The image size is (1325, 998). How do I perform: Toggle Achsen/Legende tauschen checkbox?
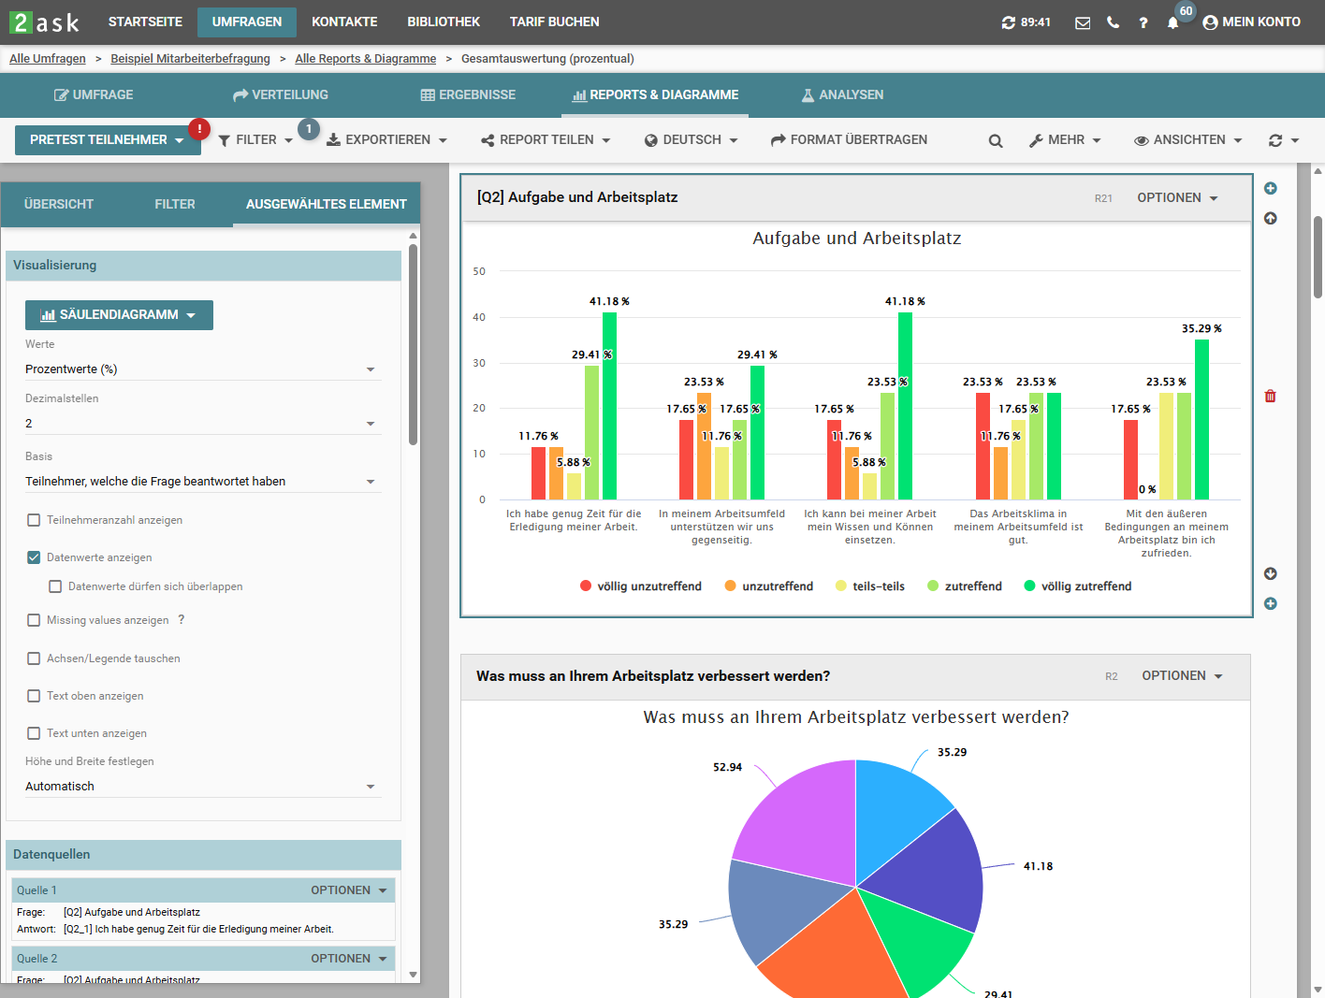point(35,658)
